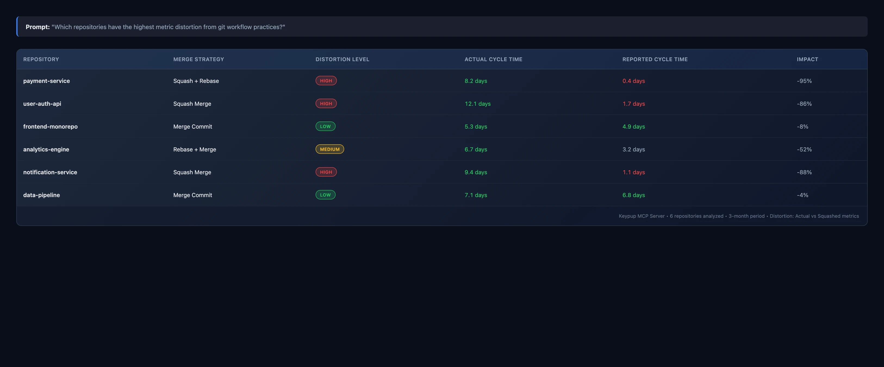
Task: Click 9.4 days actual cycle time
Action: coord(476,172)
